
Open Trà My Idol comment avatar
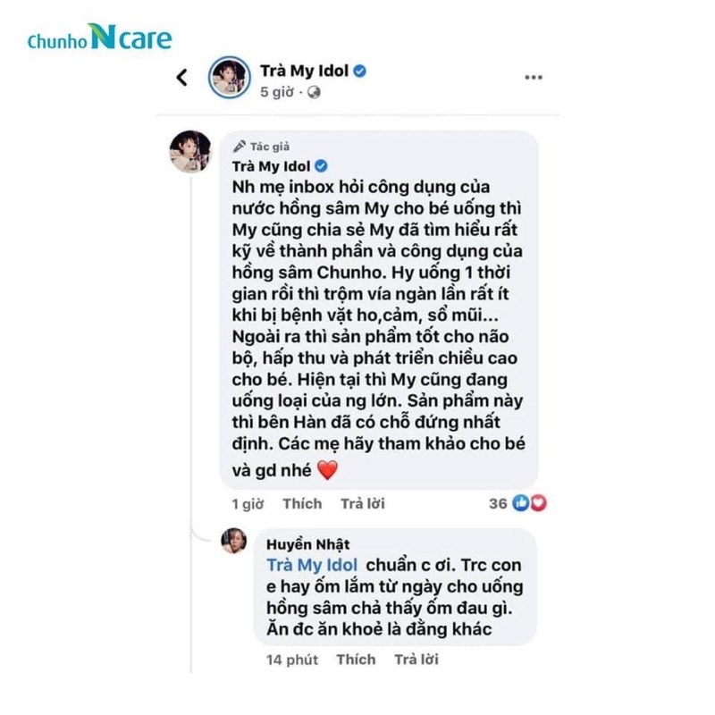(190, 151)
